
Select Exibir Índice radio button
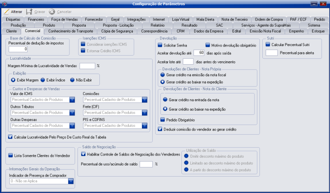pos(43,80)
